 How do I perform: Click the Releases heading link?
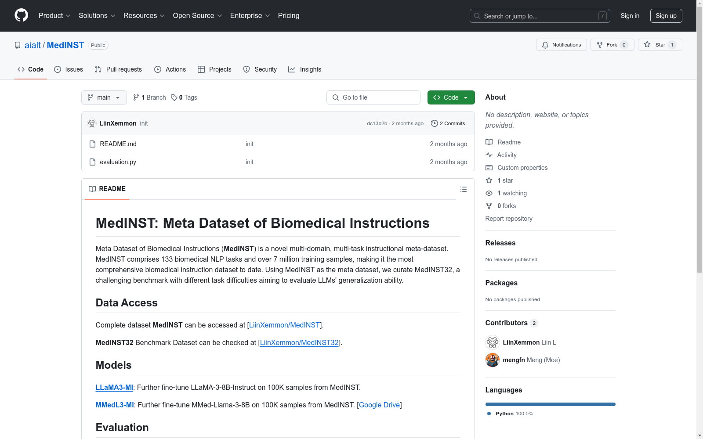[500, 243]
